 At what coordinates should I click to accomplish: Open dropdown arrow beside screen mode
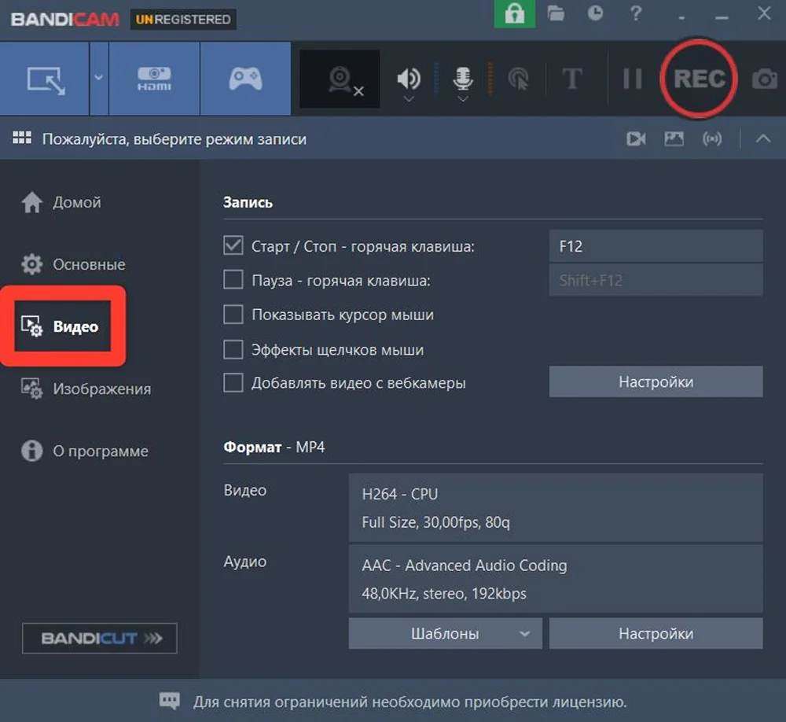98,79
